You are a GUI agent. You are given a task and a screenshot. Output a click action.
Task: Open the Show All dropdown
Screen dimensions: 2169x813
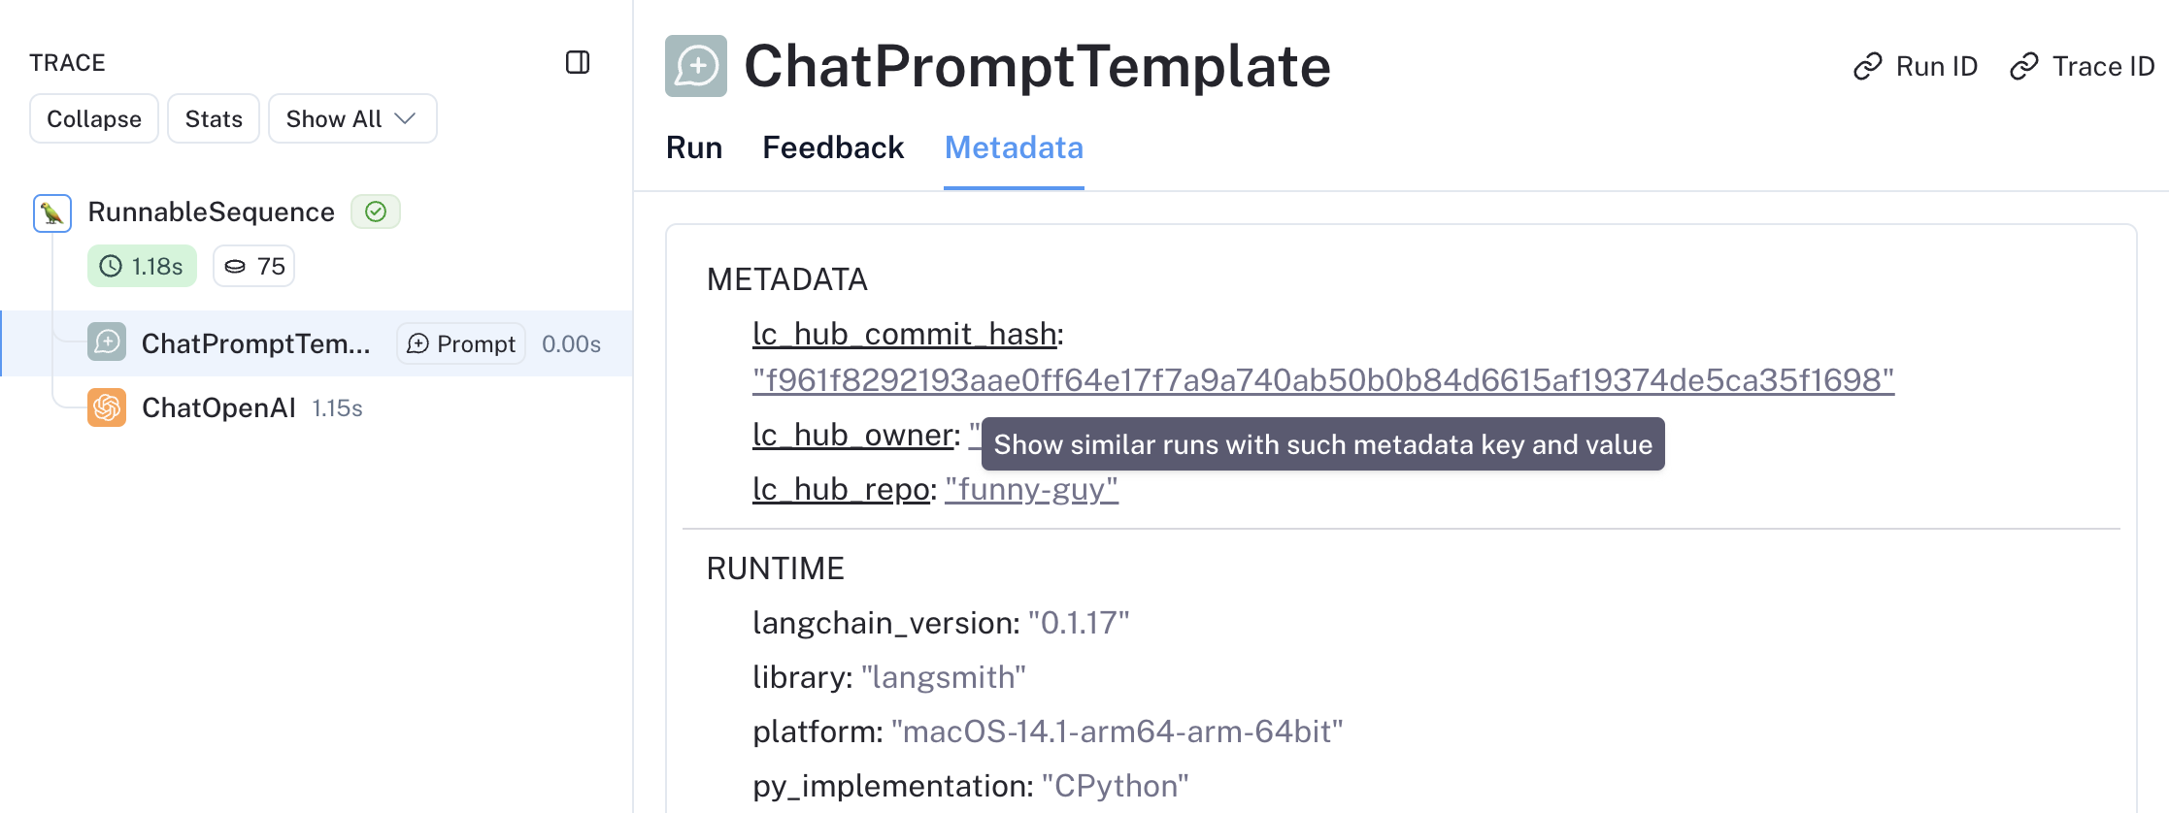(352, 118)
